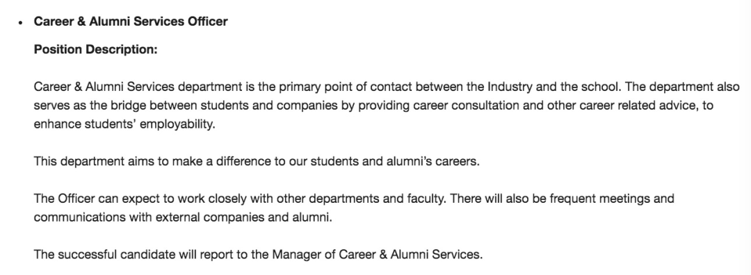Click the sentence starting This department aims
The image size is (751, 275).
(x=256, y=162)
